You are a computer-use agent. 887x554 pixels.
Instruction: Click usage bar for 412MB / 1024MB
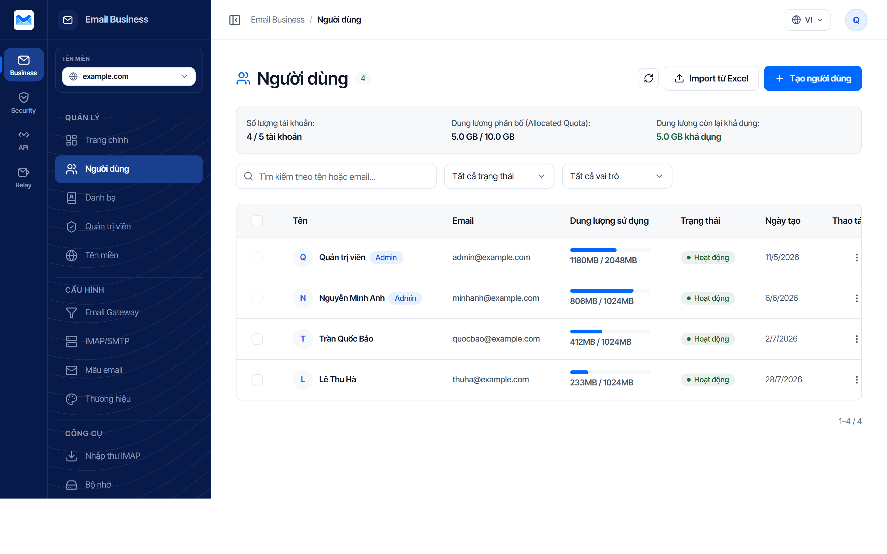(x=610, y=332)
